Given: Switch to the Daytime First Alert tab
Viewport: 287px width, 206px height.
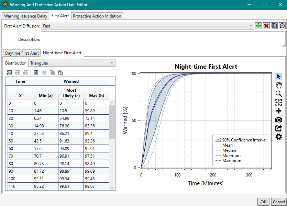Looking at the screenshot, I should click(21, 53).
